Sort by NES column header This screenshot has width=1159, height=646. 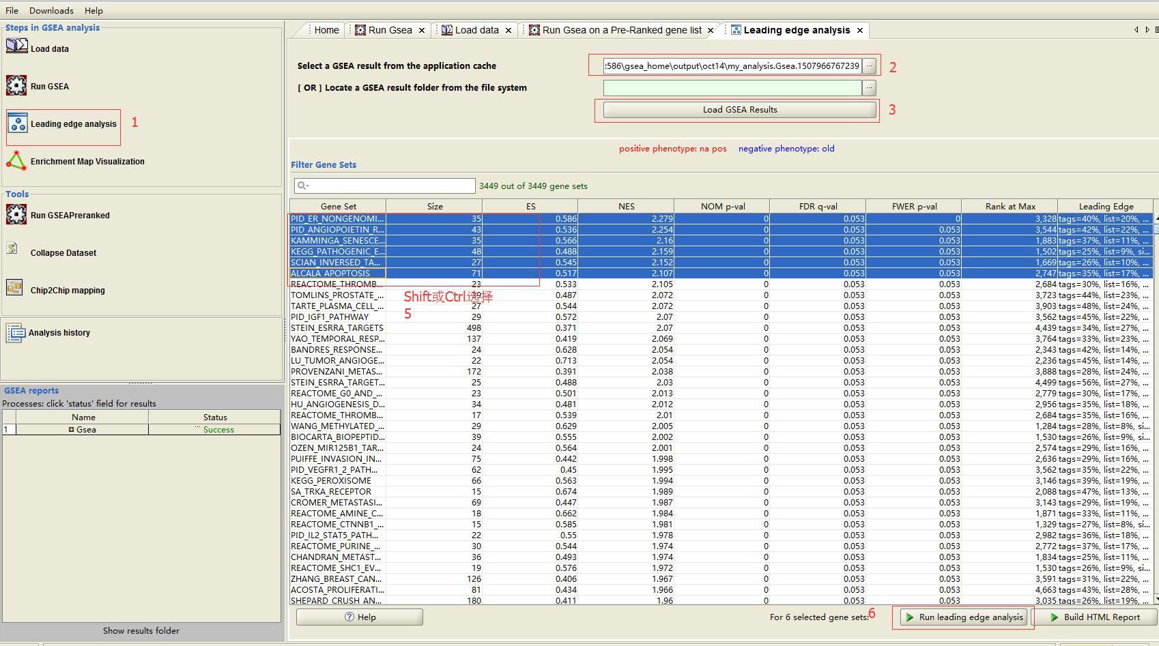click(626, 206)
